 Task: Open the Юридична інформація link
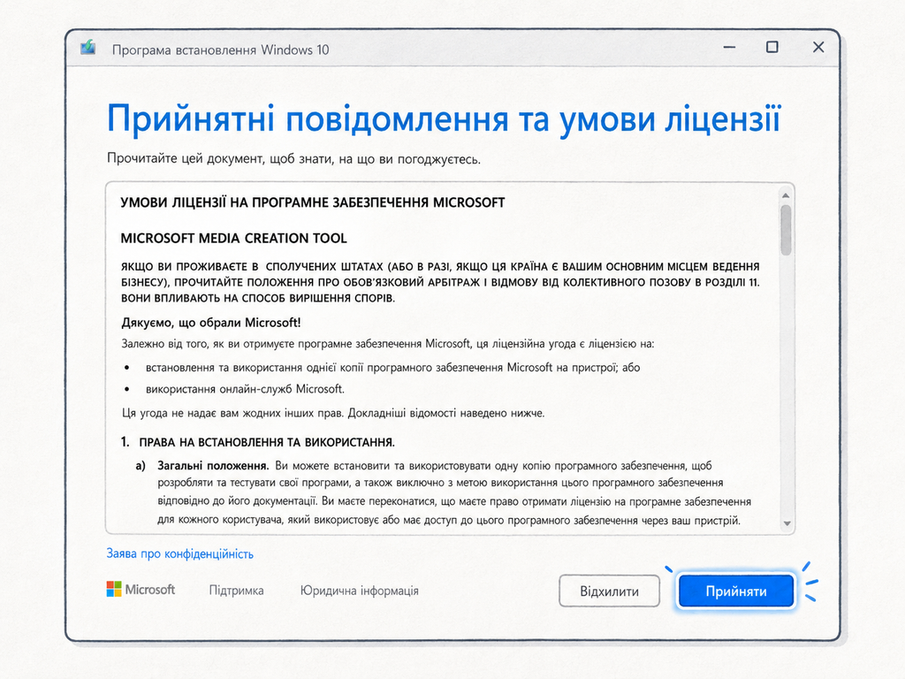[359, 590]
